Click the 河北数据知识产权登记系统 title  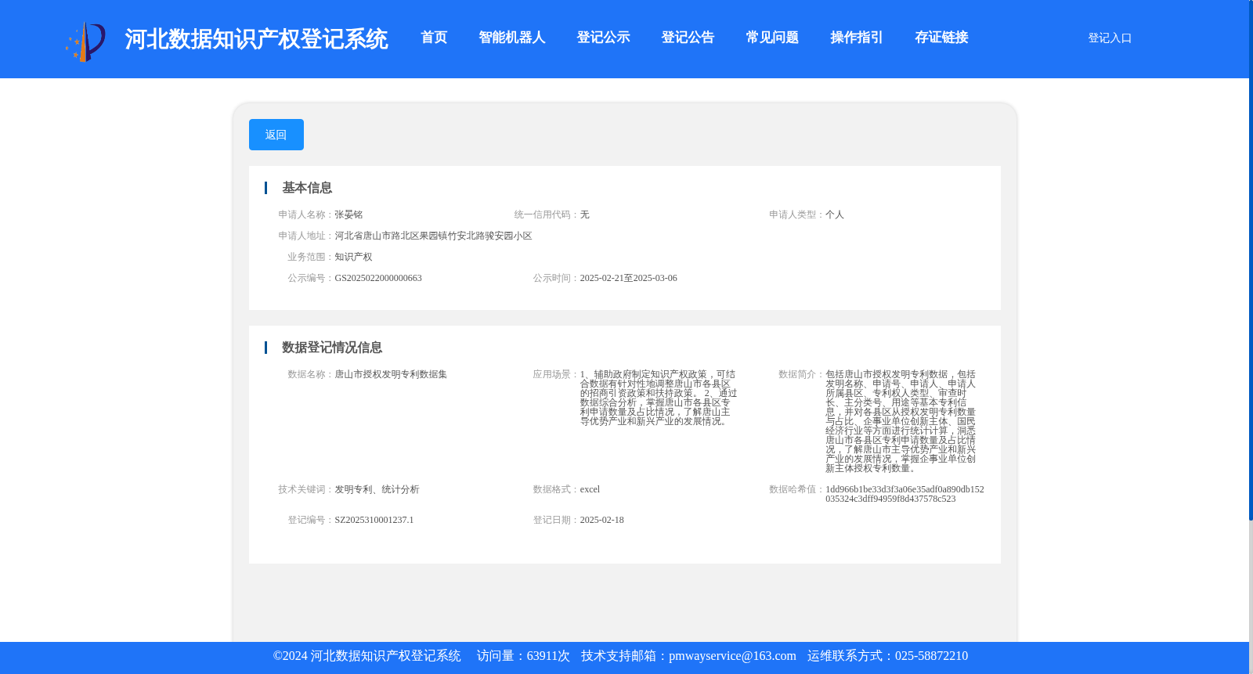point(256,39)
